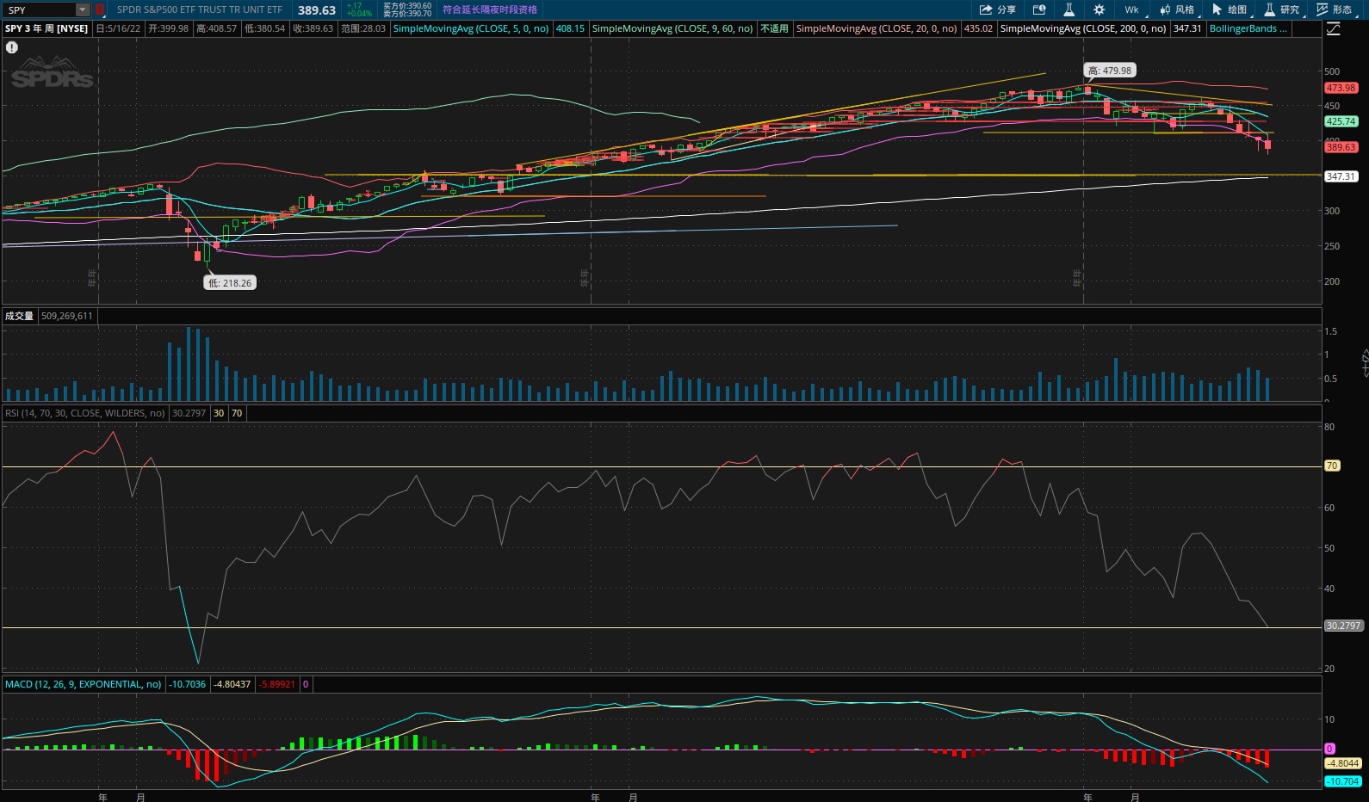
Task: Click the 不适用 SMA value label
Action: coord(774,28)
